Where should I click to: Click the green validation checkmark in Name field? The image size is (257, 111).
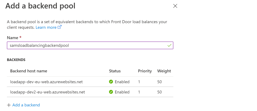coord(169,45)
